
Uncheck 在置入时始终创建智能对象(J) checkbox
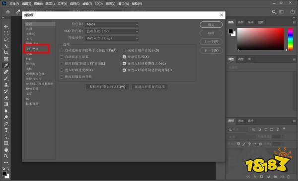(124, 70)
